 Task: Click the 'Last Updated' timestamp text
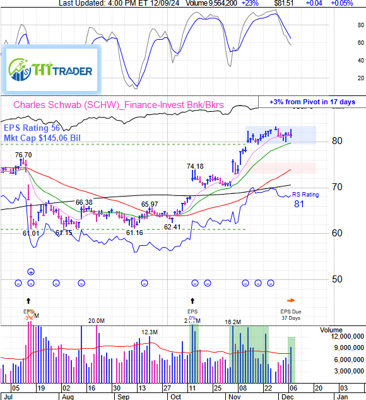119,3
